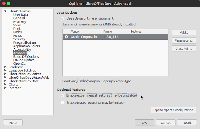Open Expert Configuration

click(173, 110)
